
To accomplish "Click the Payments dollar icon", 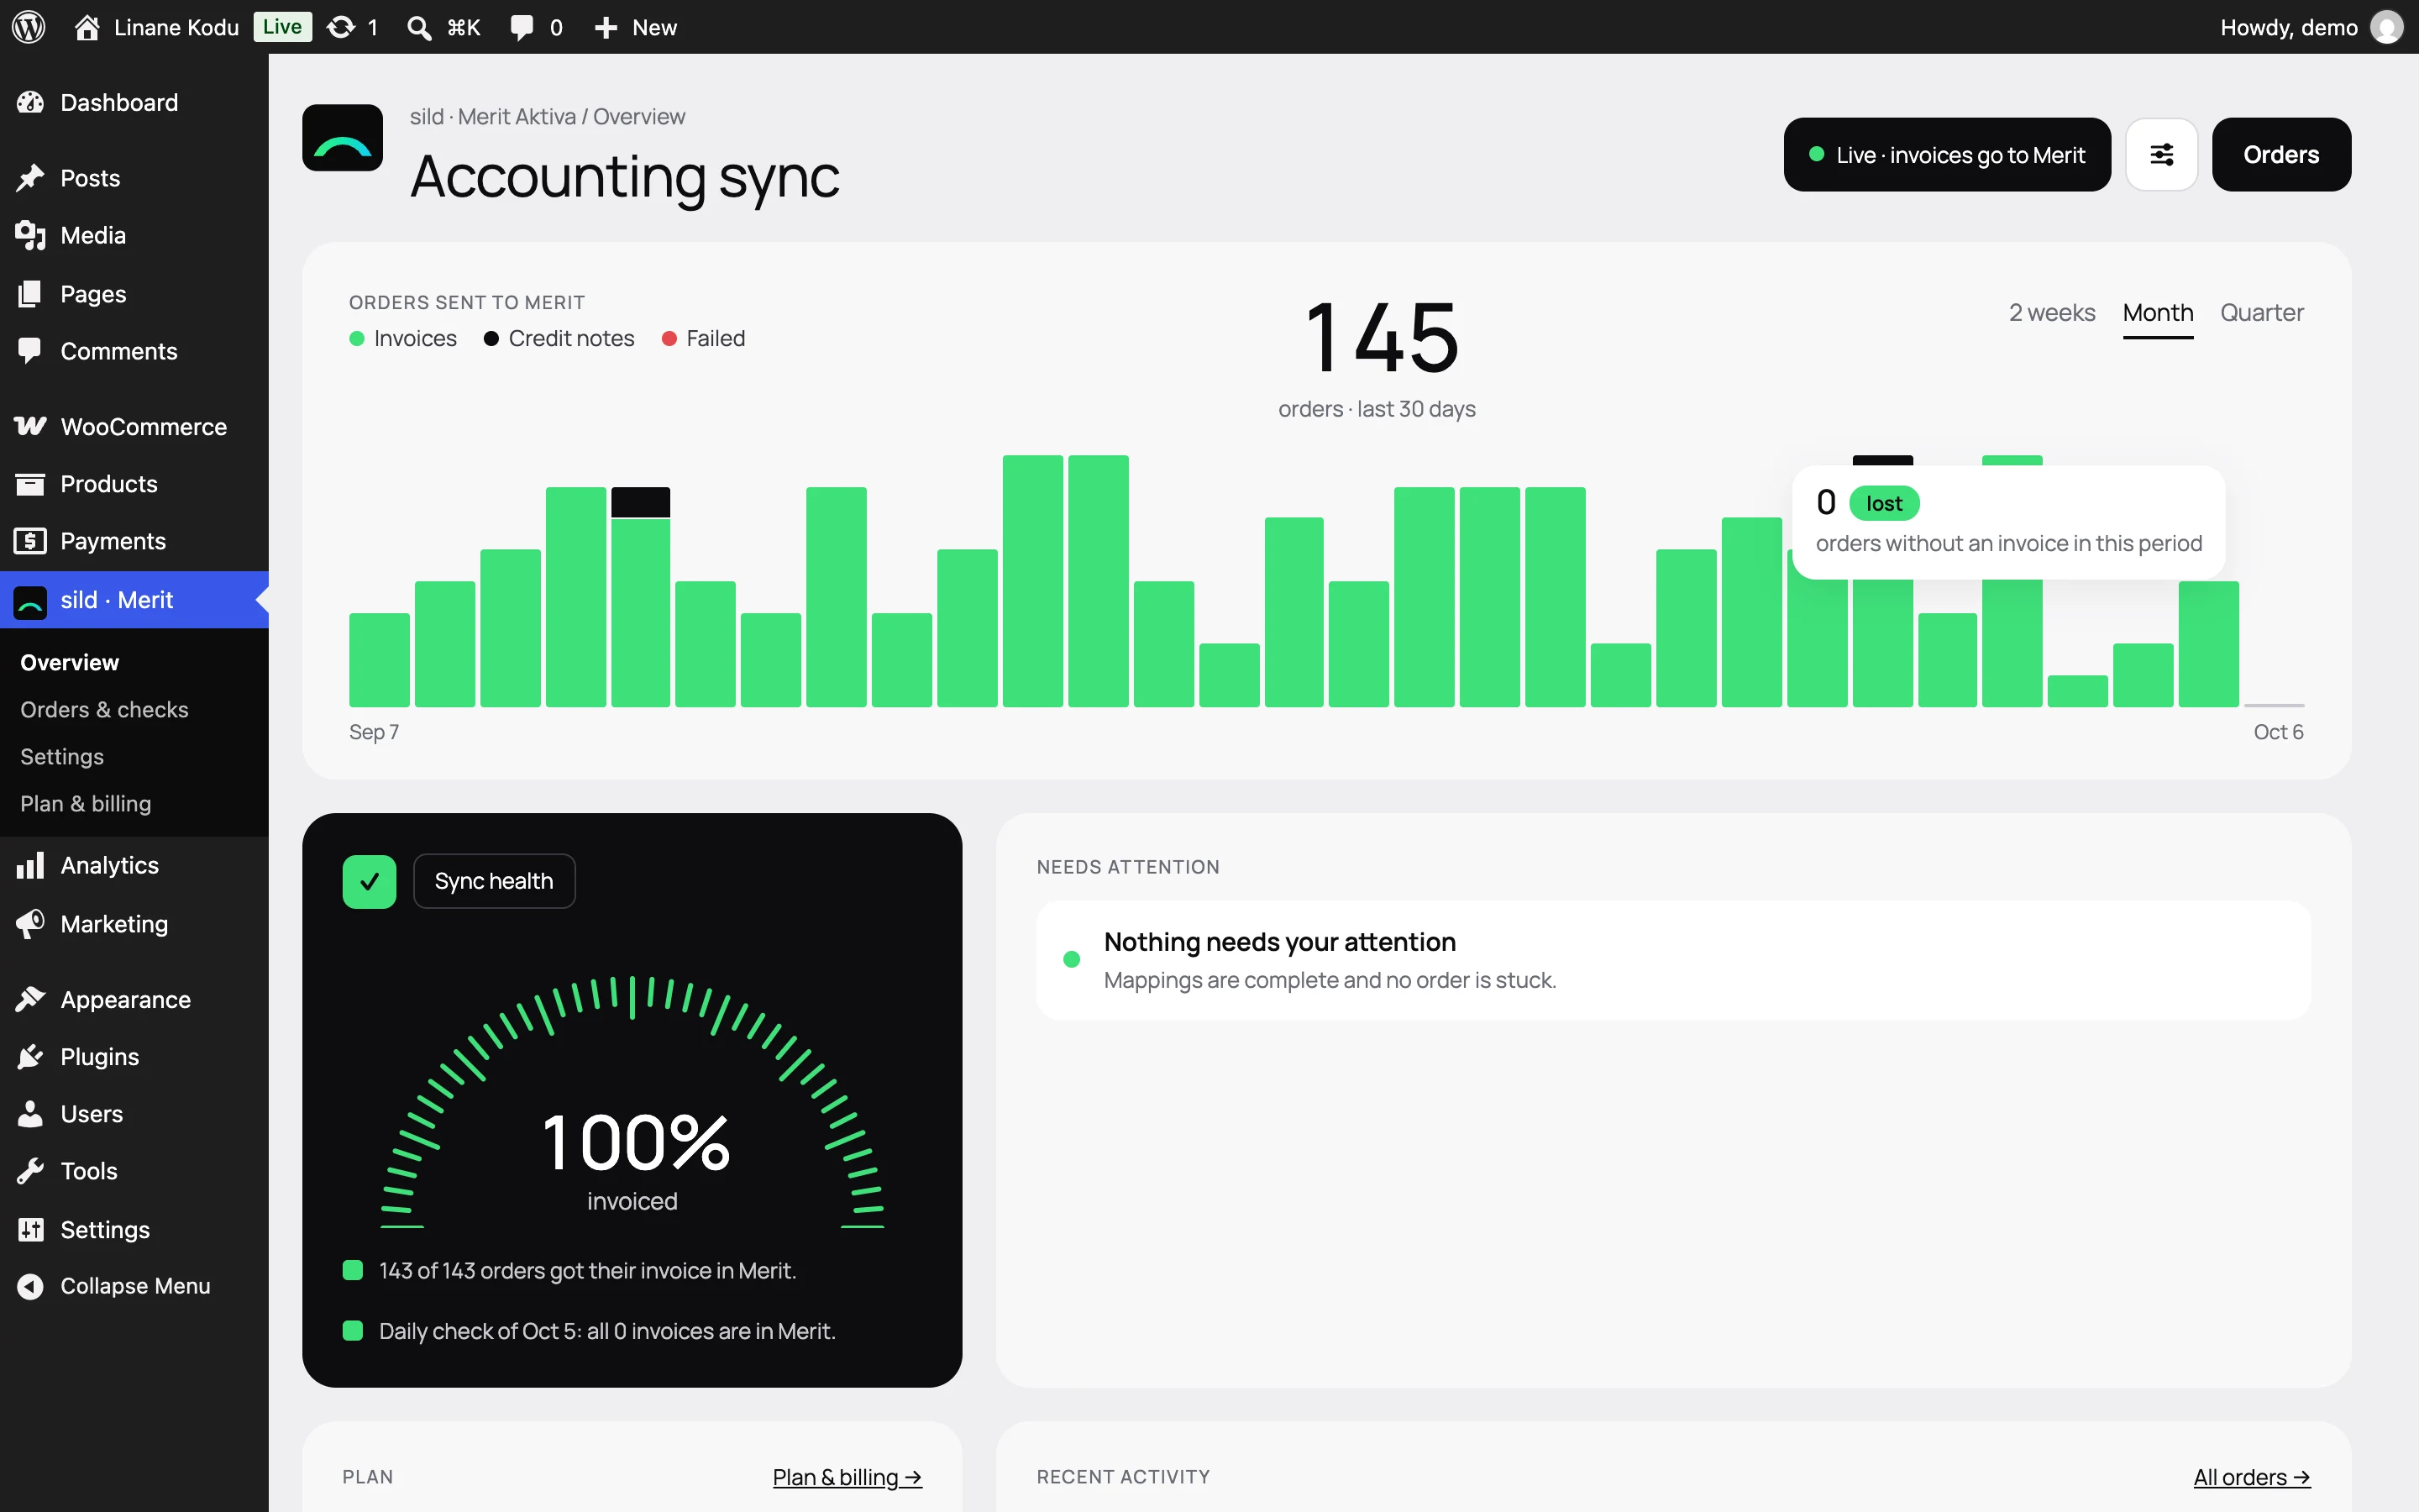I will click(x=30, y=541).
